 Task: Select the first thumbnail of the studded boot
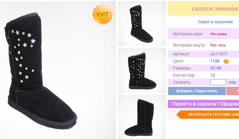point(142,24)
